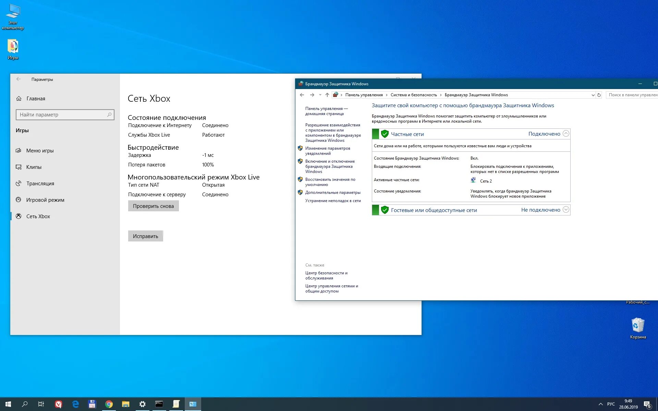Open the notification center icon
This screenshot has width=658, height=411.
click(x=647, y=404)
